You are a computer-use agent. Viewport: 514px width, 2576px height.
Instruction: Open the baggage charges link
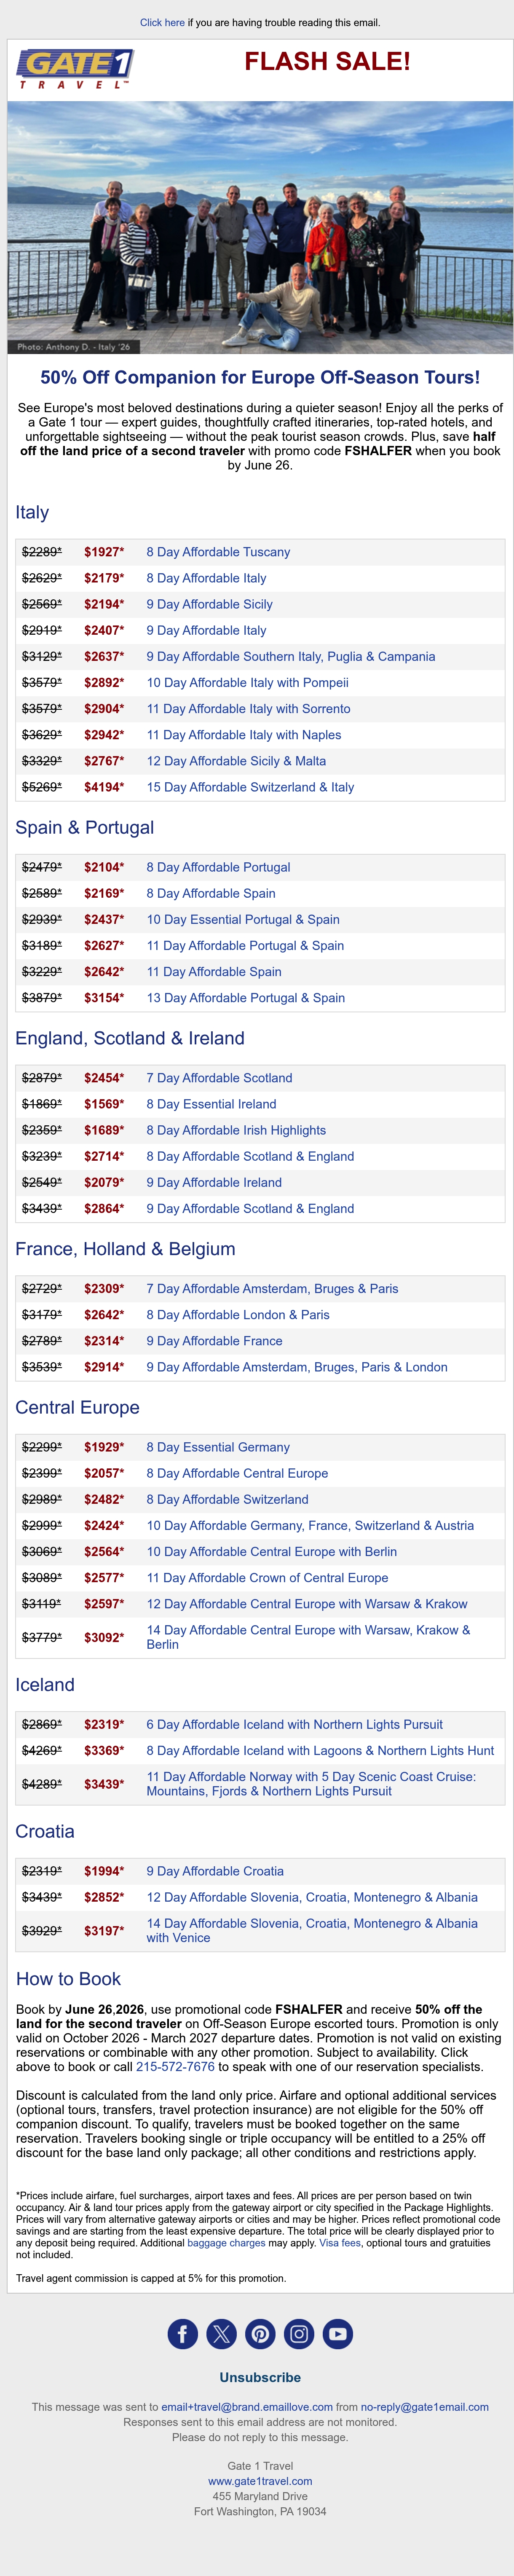[226, 2243]
